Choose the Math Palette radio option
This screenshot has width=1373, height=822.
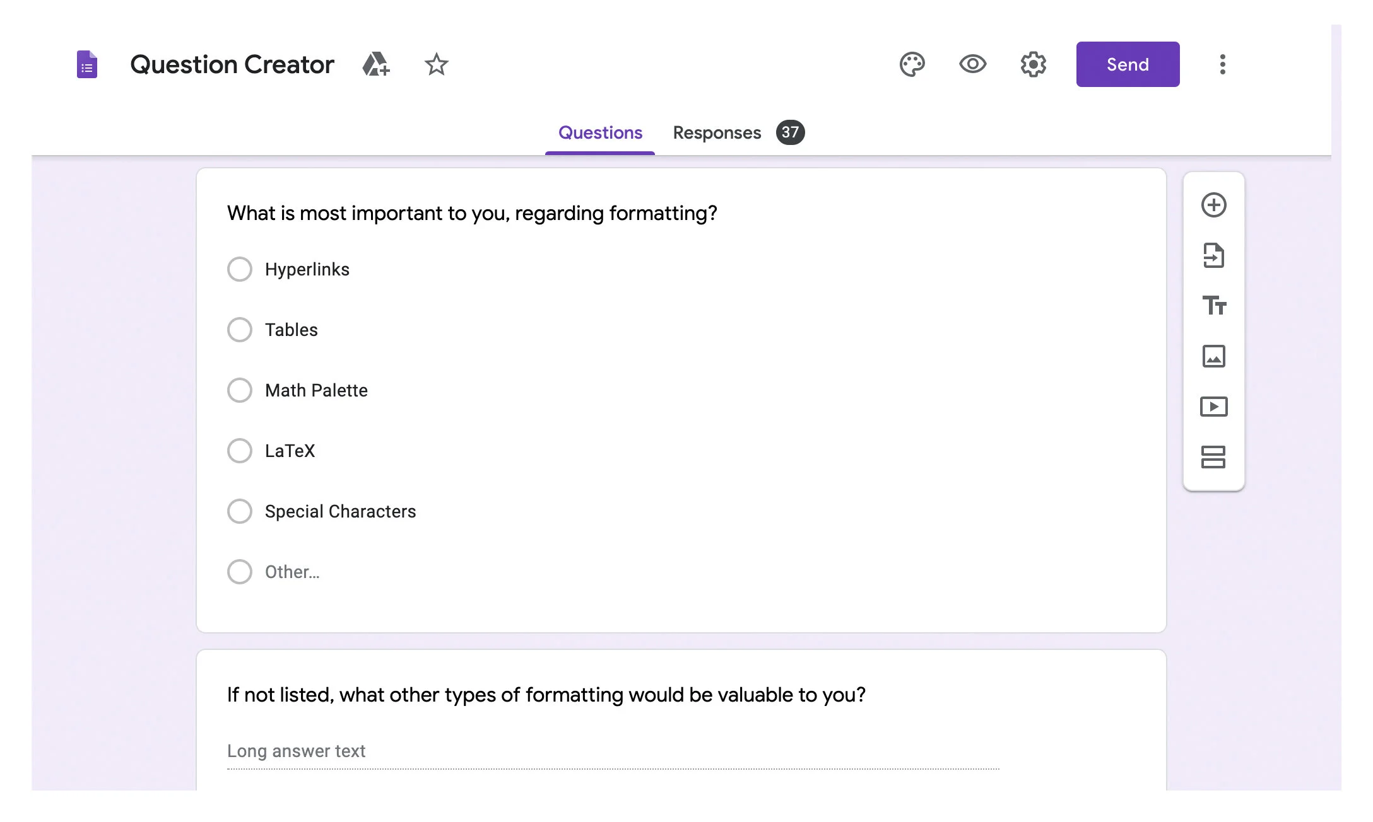[240, 390]
